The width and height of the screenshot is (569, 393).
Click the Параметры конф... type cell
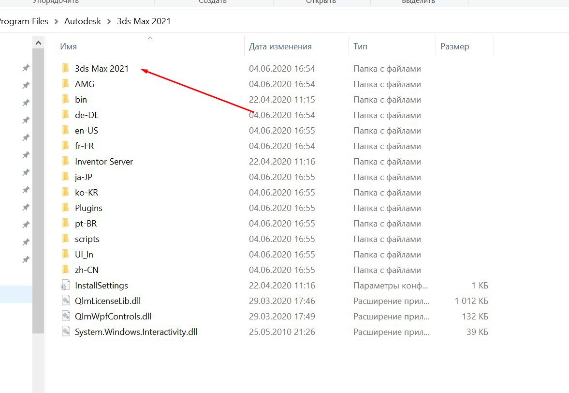[391, 286]
